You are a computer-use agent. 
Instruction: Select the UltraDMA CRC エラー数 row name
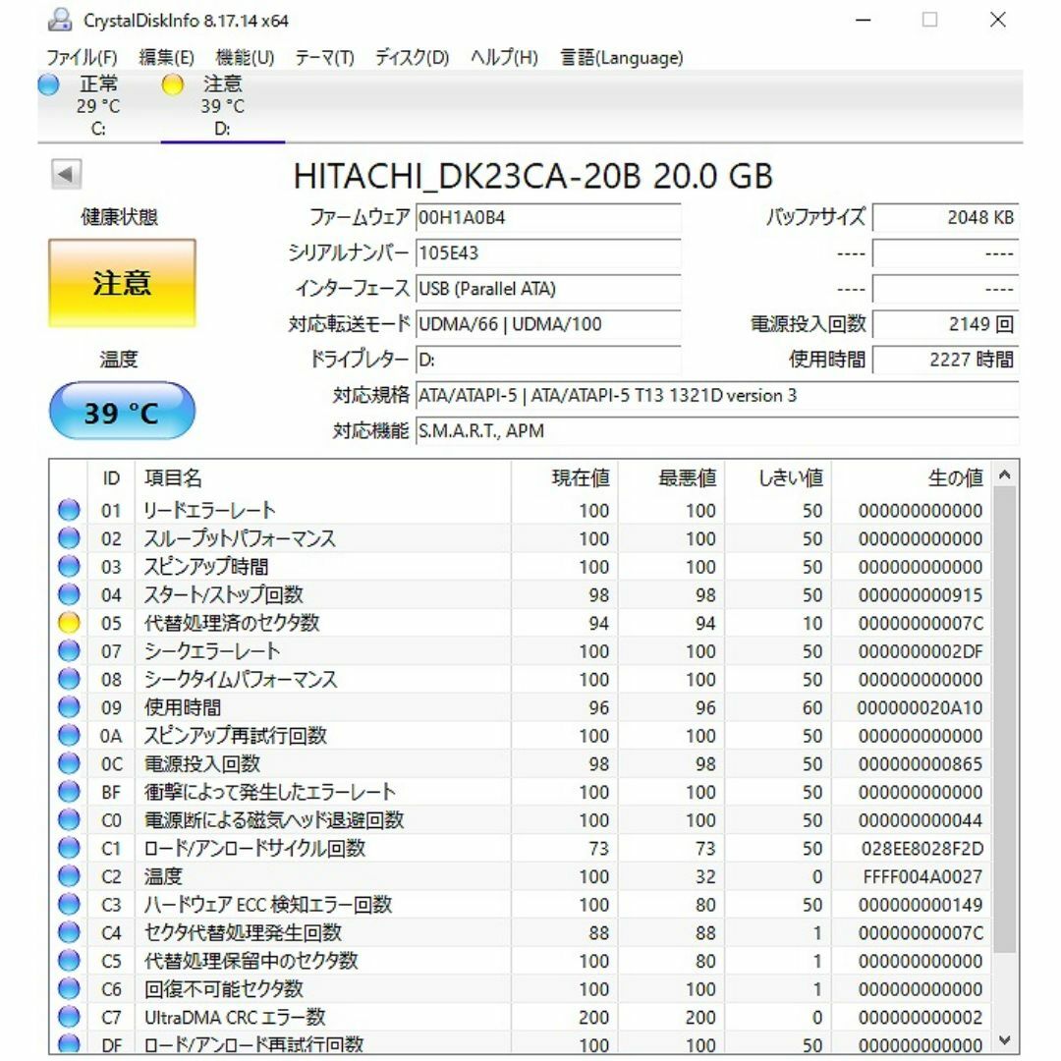click(x=235, y=1017)
